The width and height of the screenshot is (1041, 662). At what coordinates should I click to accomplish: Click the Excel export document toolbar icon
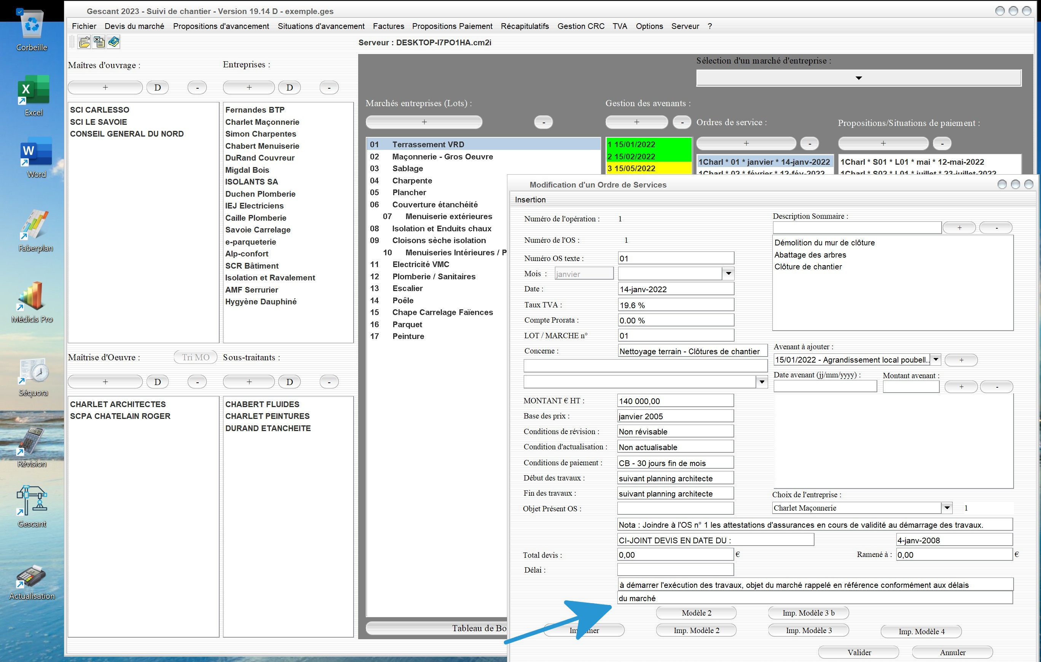coord(99,42)
